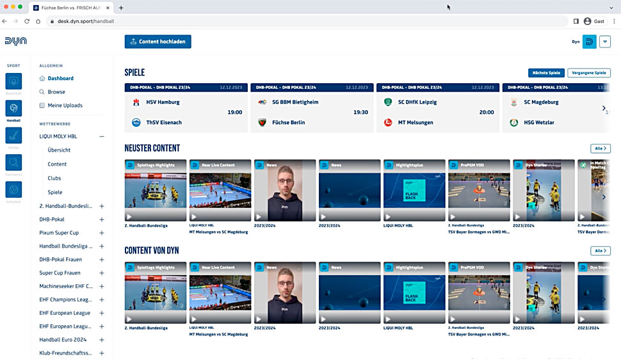The height and width of the screenshot is (359, 621).
Task: Expand the Handball Euro 2024 competition
Action: tap(102, 340)
